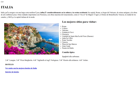The image size is (140, 105).
Task: Click the HOTELES heading
Action: pos(10,65)
